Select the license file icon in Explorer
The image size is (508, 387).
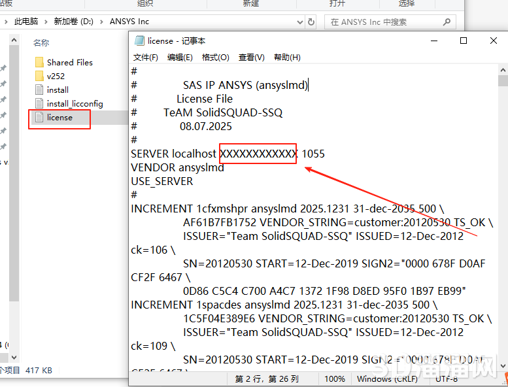coord(39,118)
